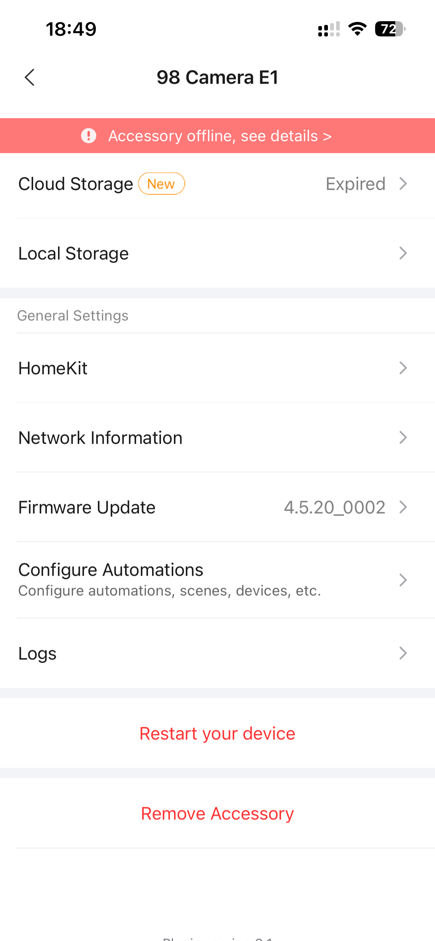View the device Logs
Image resolution: width=435 pixels, height=941 pixels.
[38, 653]
